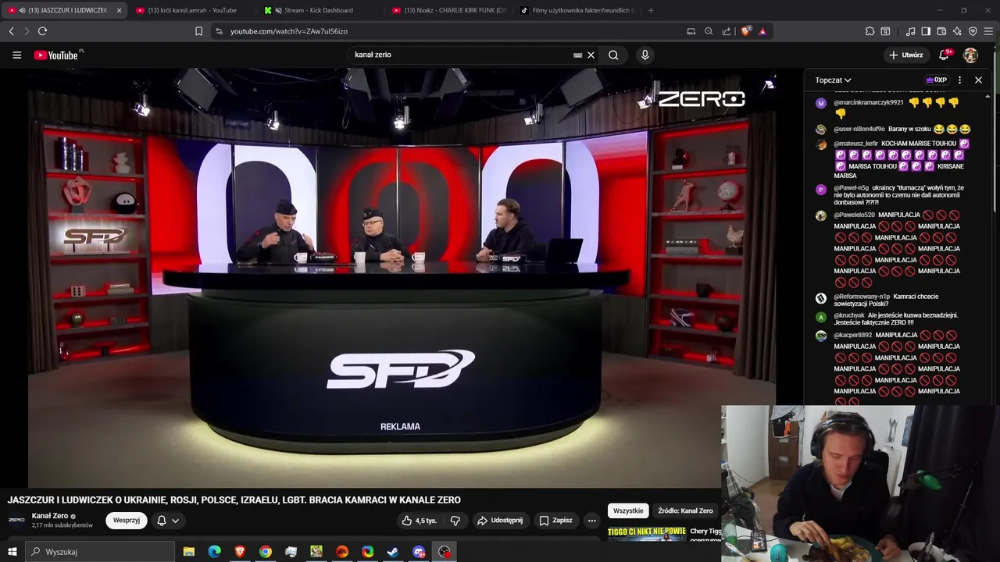
Task: Toggle the browser sidebar panel icon
Action: click(926, 31)
